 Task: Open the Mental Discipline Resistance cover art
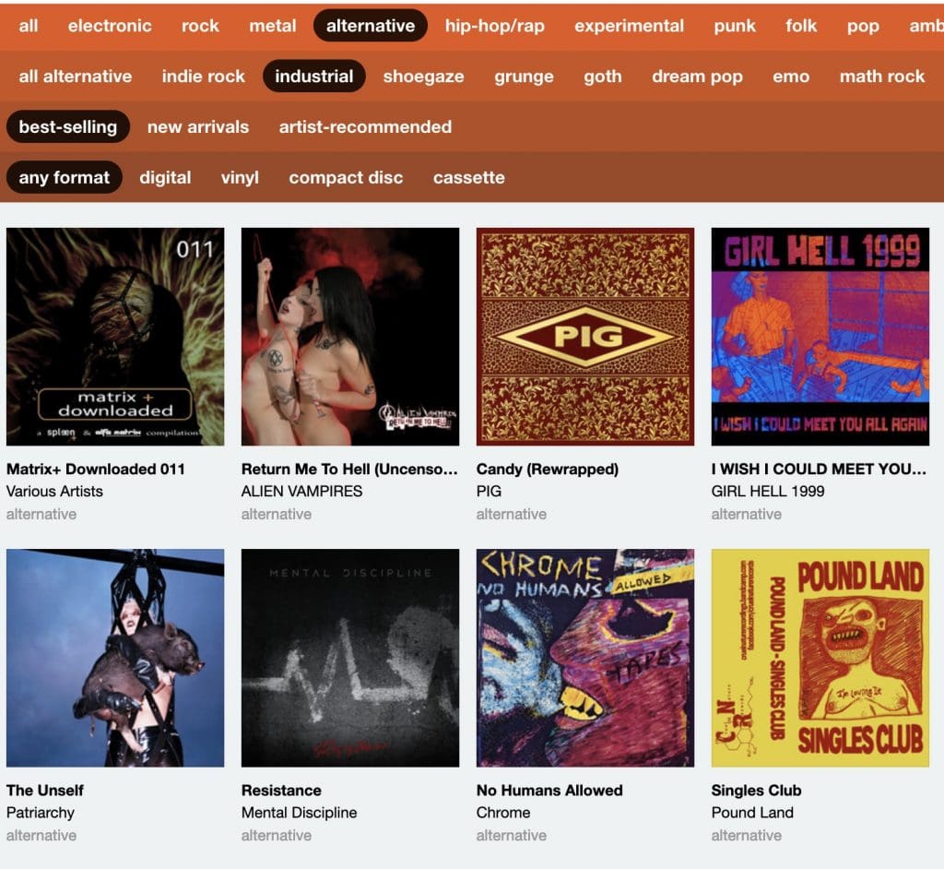349,658
